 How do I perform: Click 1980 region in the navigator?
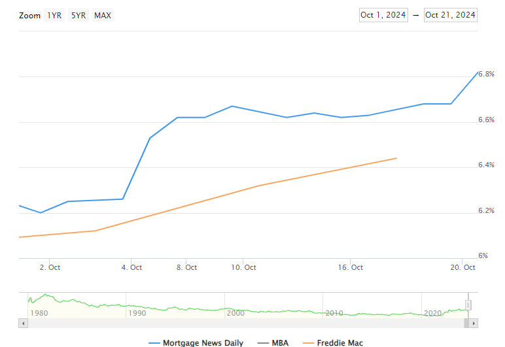tap(39, 312)
